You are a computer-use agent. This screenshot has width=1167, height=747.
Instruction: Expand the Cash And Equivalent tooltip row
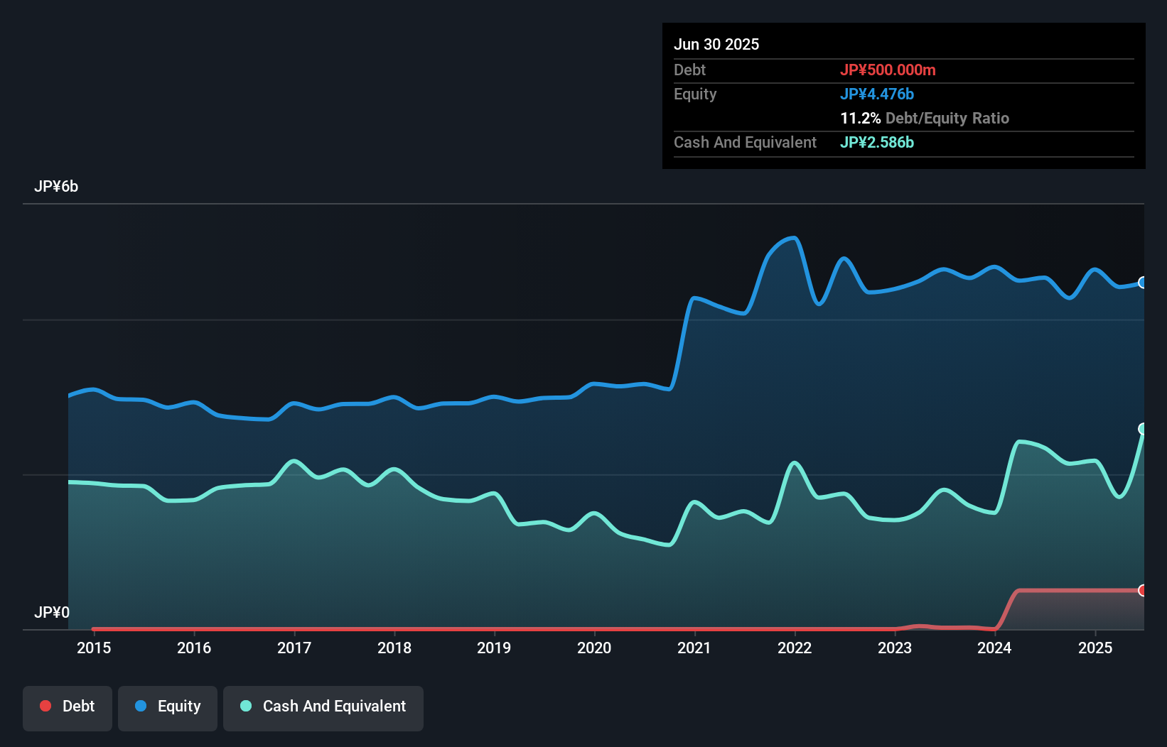point(745,143)
